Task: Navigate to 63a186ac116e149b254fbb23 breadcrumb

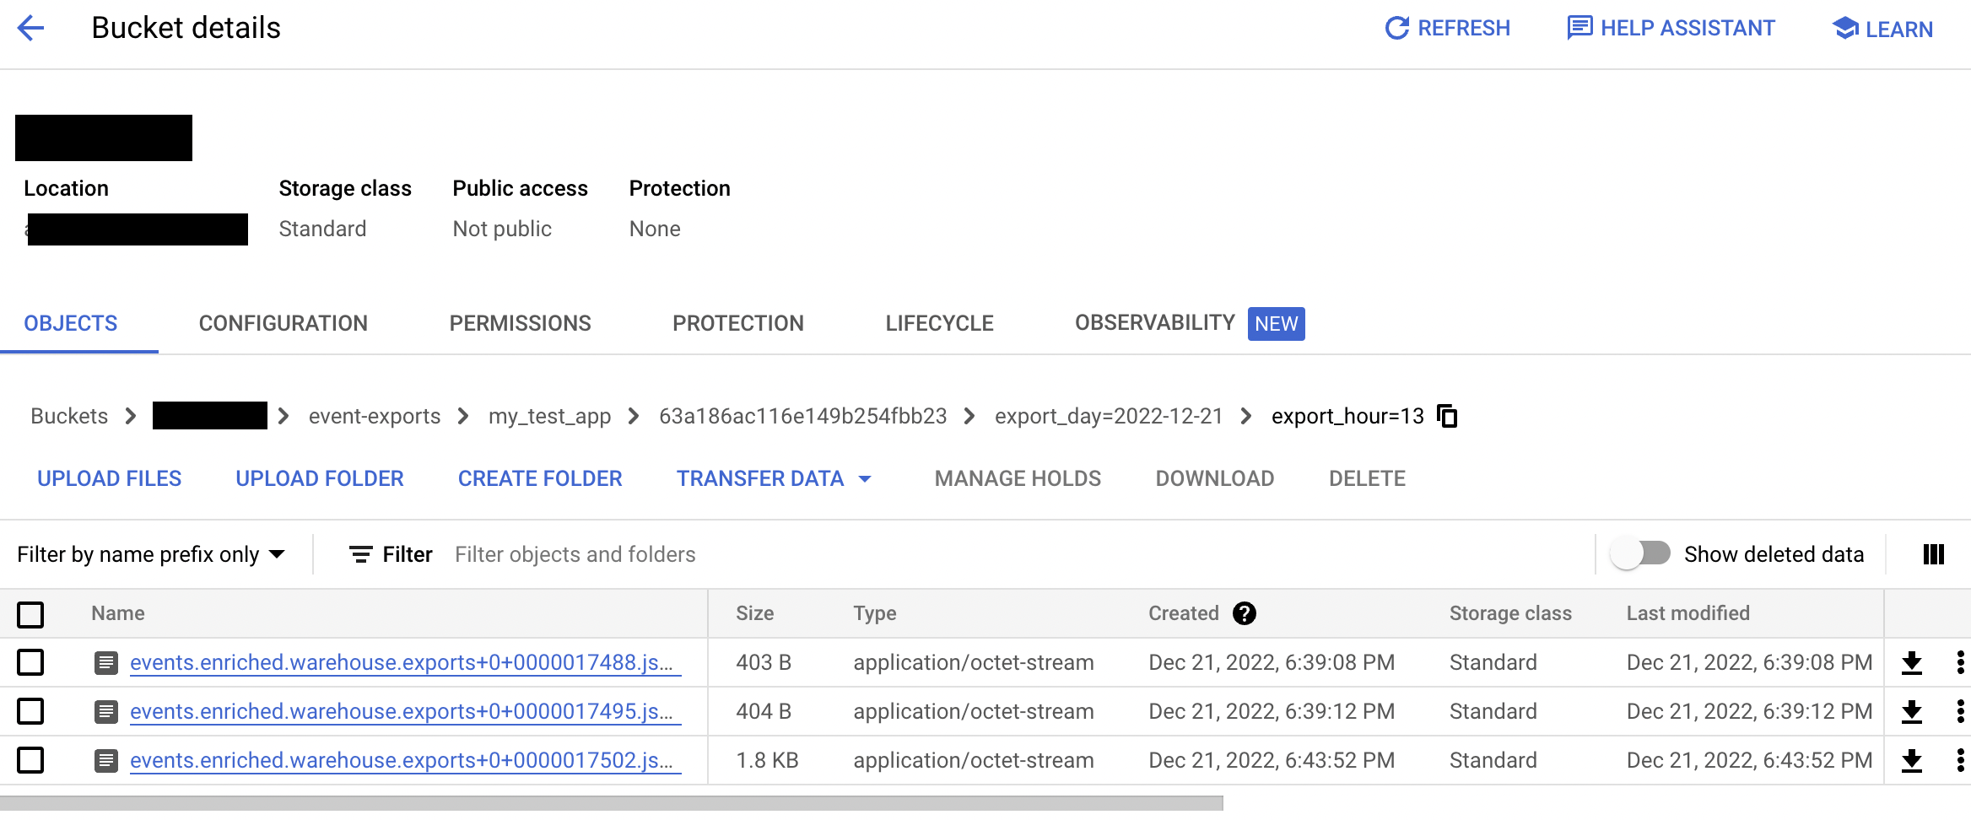Action: (x=803, y=416)
